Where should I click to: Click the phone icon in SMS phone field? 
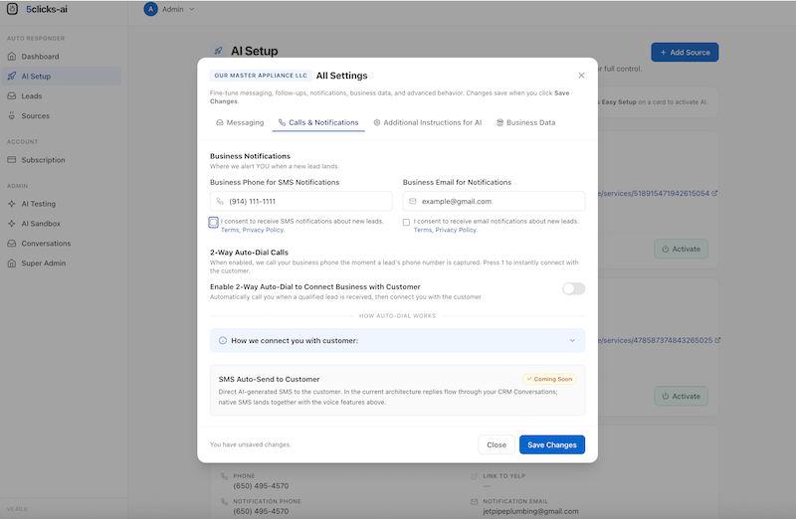point(220,202)
